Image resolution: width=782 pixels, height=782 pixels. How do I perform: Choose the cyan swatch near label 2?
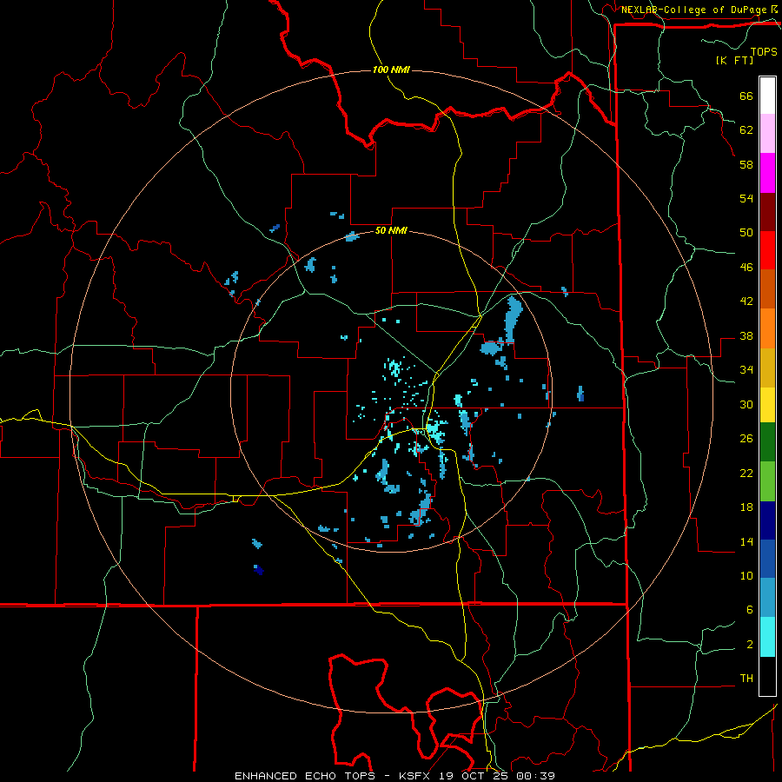[x=767, y=637]
